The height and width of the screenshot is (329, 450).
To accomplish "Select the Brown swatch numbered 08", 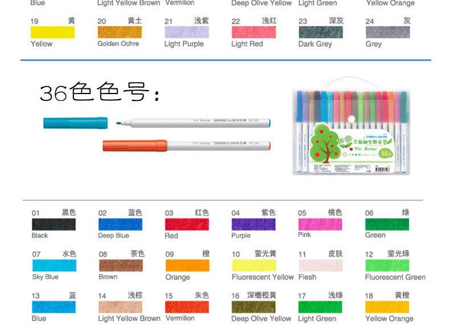I will coord(120,266).
